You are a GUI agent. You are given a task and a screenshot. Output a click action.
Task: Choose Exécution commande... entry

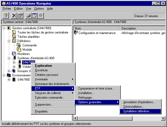[53, 98]
